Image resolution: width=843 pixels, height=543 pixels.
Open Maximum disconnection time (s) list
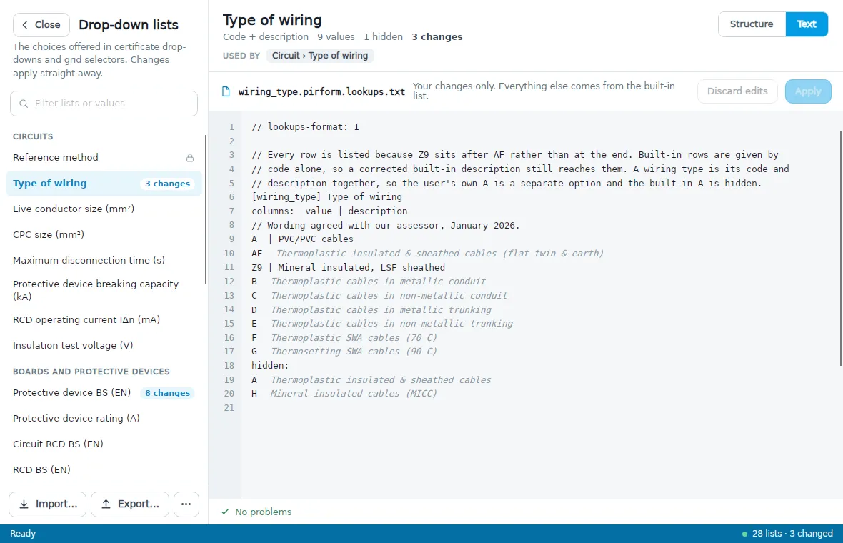(104, 260)
